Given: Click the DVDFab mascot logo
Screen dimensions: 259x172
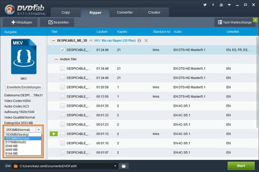Looking at the screenshot, I should pos(10,10).
